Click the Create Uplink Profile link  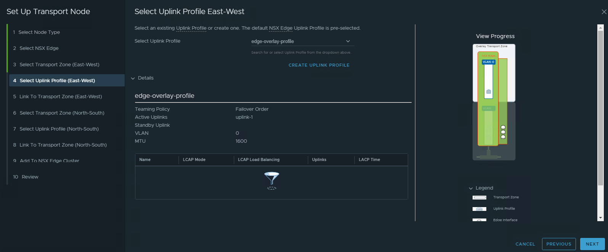coord(319,65)
